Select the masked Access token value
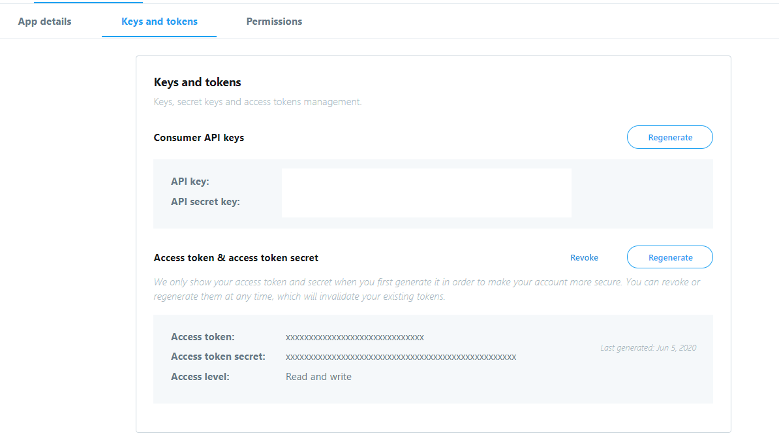This screenshot has height=446, width=779. coord(355,337)
